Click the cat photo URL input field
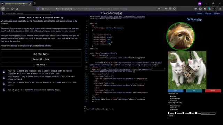The image size is (223, 125). (208, 113)
